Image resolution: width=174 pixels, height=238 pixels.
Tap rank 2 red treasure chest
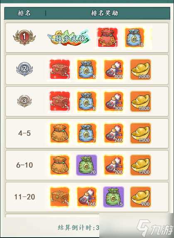coord(60,69)
